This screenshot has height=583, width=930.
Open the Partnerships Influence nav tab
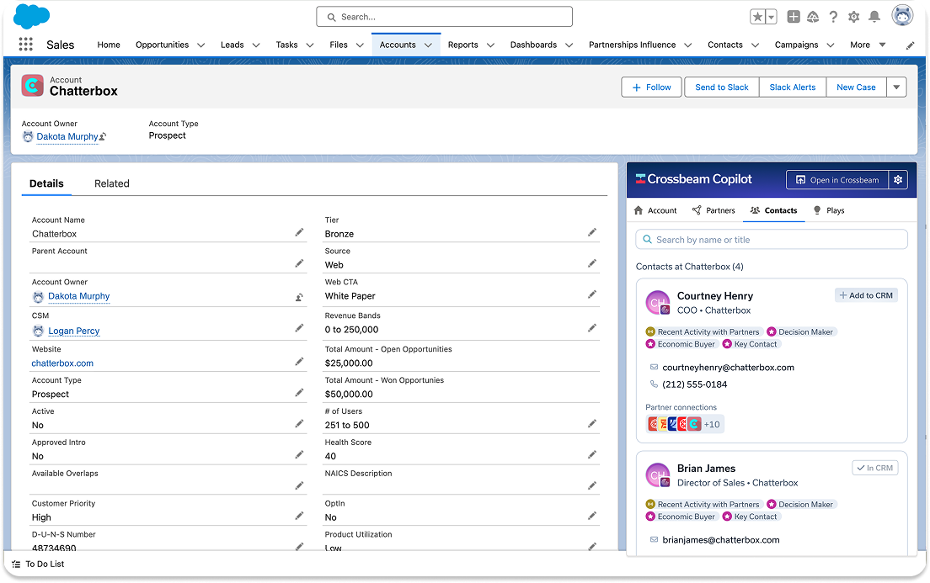633,45
